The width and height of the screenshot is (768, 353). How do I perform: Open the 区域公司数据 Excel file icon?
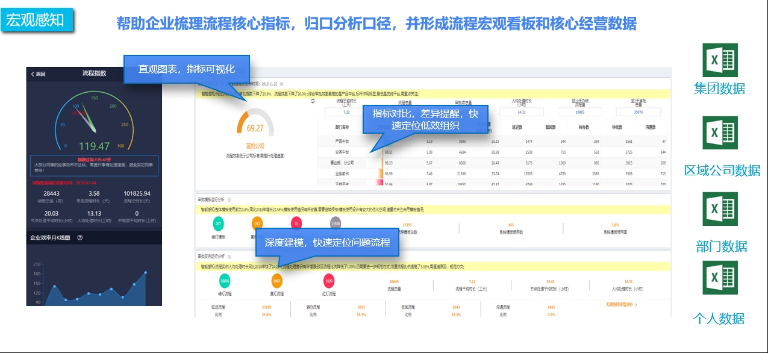(720, 133)
